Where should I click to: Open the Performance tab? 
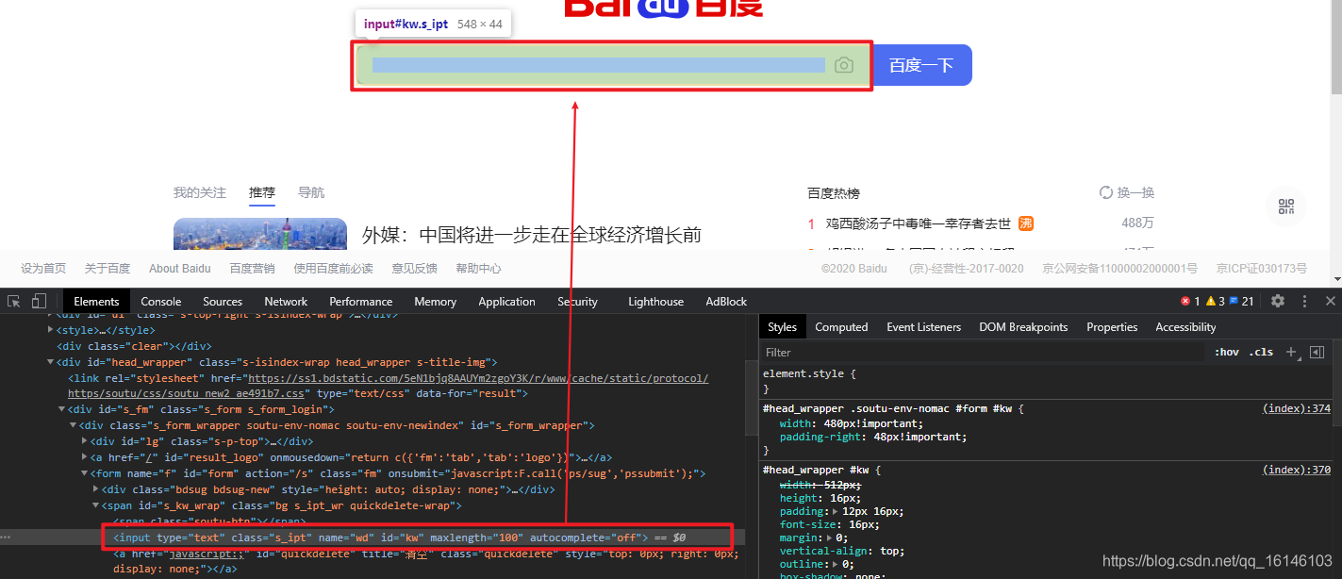coord(360,302)
